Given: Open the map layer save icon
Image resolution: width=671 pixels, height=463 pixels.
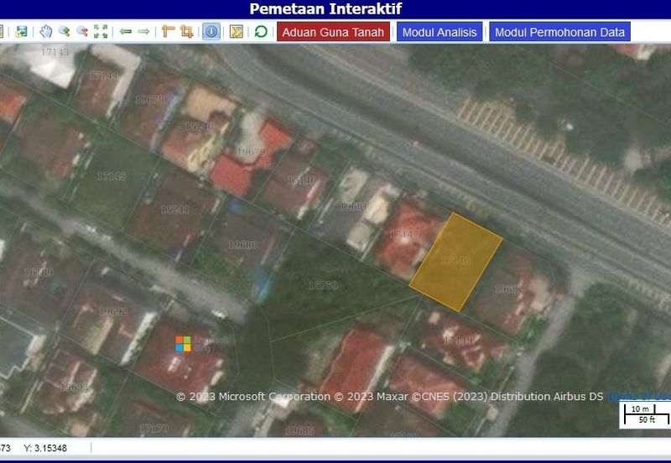Looking at the screenshot, I should [x=21, y=32].
